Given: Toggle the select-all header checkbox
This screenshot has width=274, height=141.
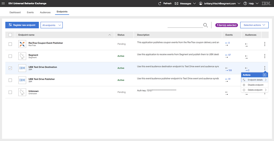Looking at the screenshot, I should [10, 35].
